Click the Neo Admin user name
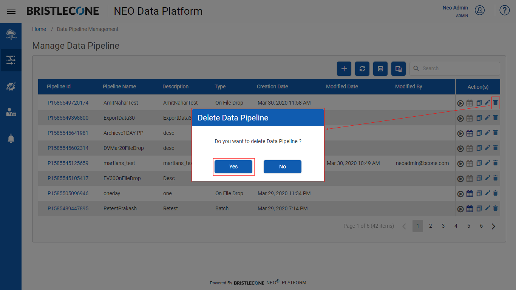 pyautogui.click(x=455, y=8)
